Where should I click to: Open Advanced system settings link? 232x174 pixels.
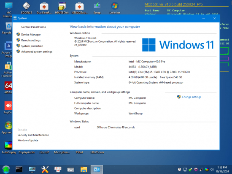[x=37, y=52]
